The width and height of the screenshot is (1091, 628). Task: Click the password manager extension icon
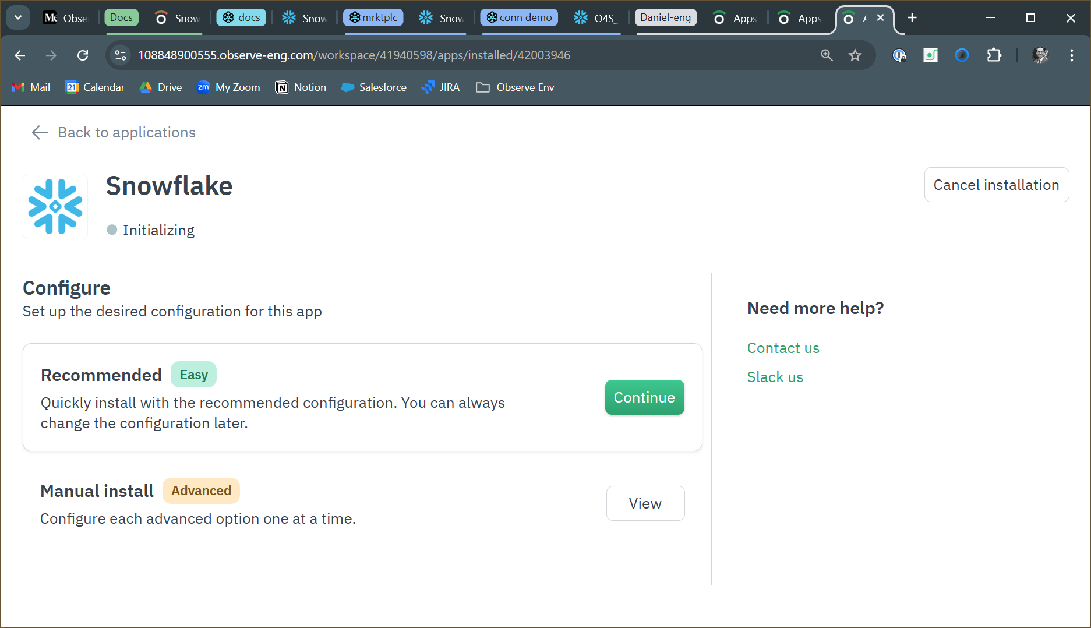899,55
